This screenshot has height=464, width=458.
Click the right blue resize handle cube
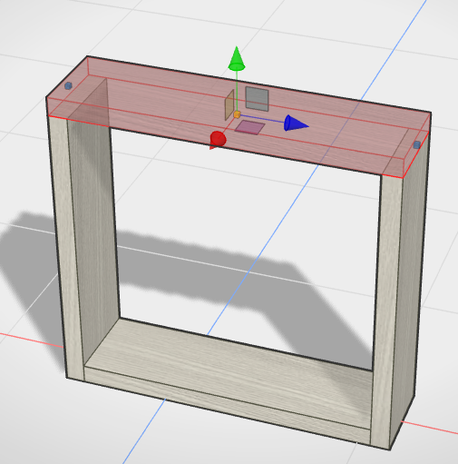click(417, 144)
